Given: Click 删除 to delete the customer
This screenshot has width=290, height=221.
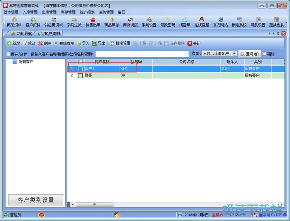Looking at the screenshot, I should pos(45,43).
